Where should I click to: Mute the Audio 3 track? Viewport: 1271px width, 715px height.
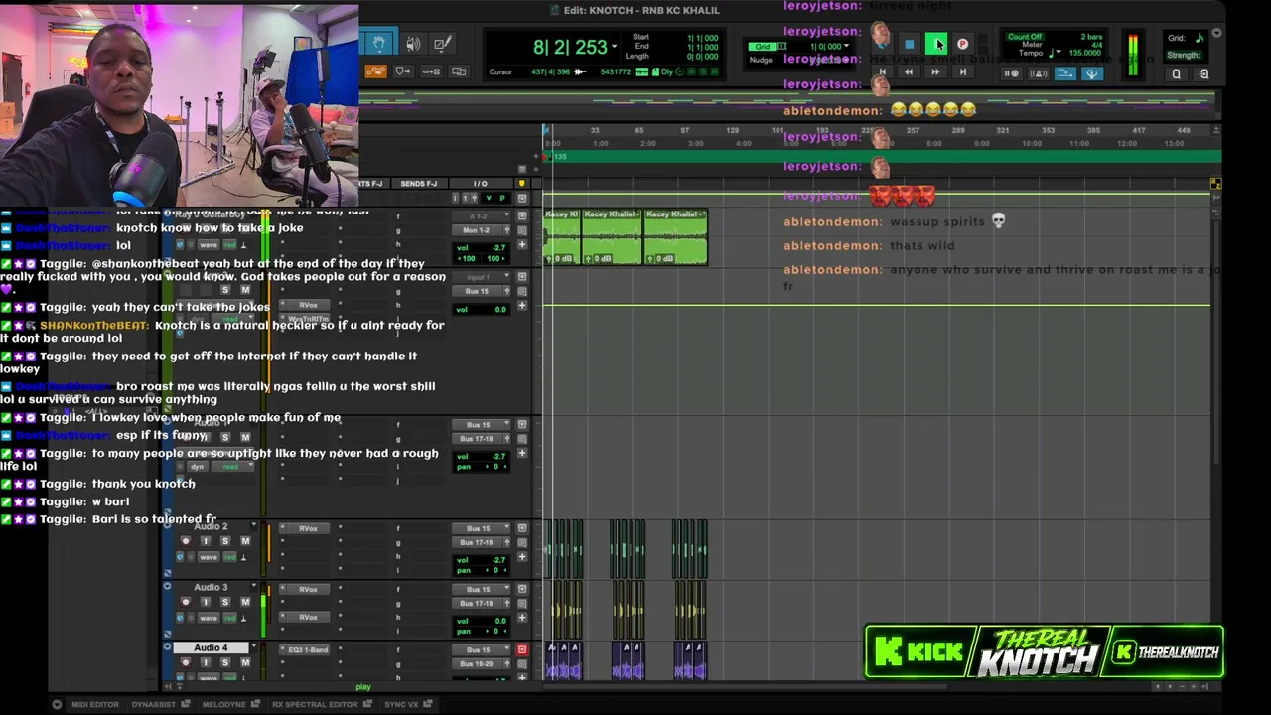(245, 602)
